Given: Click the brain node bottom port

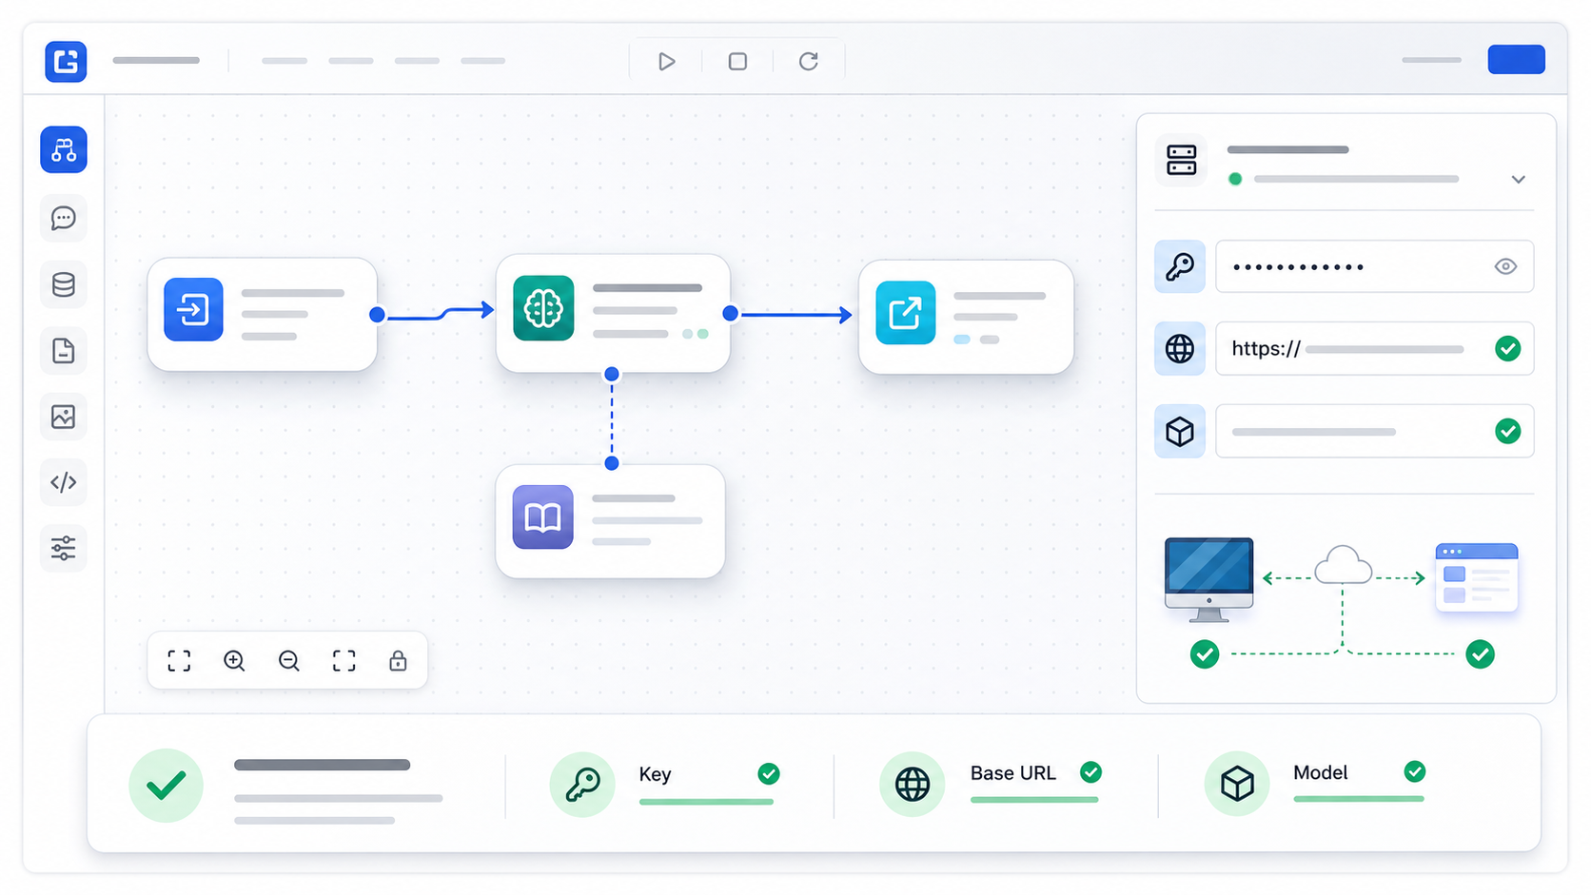Looking at the screenshot, I should tap(612, 375).
